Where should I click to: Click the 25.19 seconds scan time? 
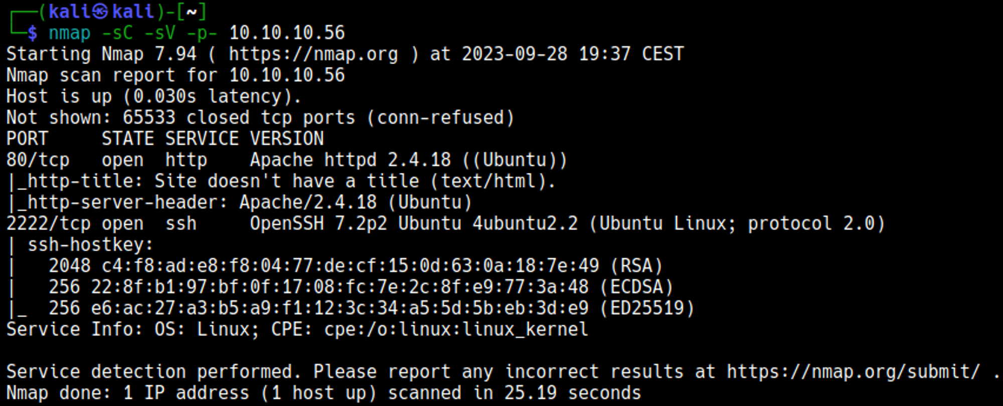click(x=572, y=393)
